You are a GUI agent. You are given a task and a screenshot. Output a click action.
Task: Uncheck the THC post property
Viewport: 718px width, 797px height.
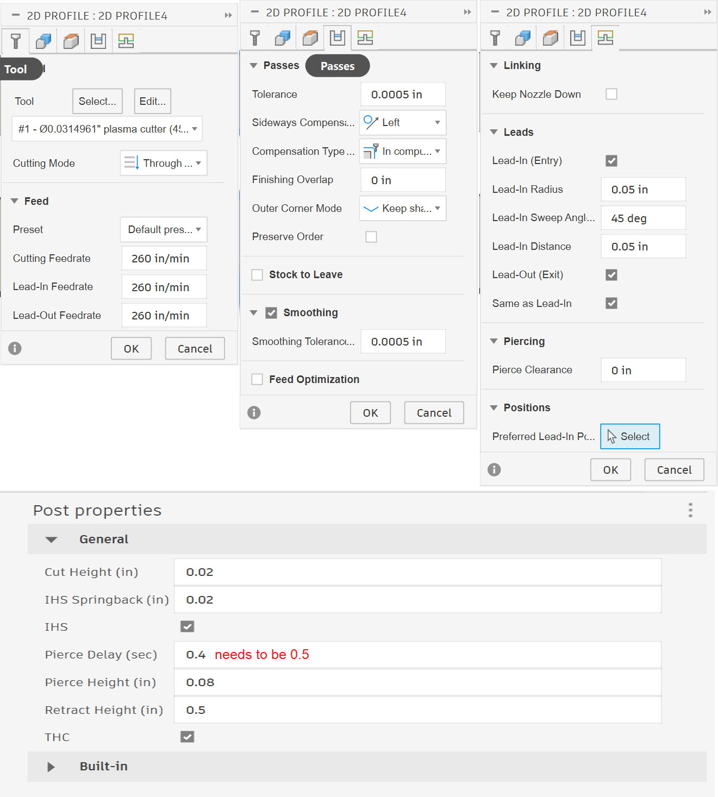coord(188,737)
